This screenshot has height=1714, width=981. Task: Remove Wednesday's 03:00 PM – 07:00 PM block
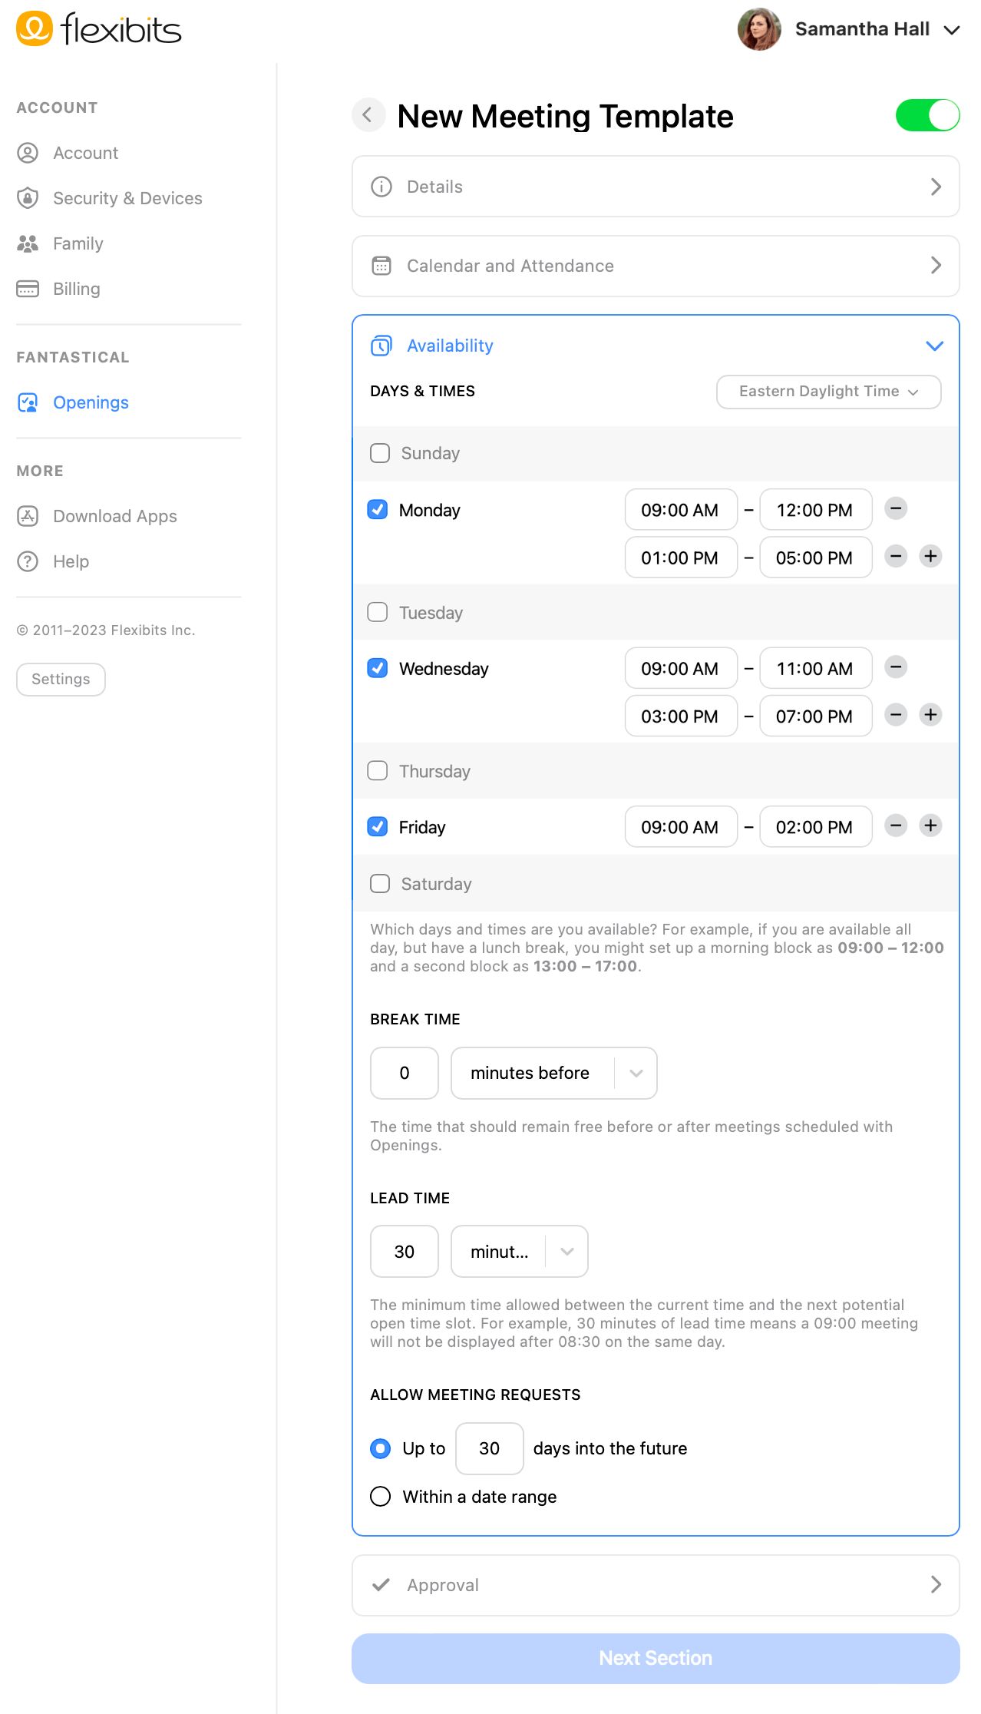pos(896,715)
